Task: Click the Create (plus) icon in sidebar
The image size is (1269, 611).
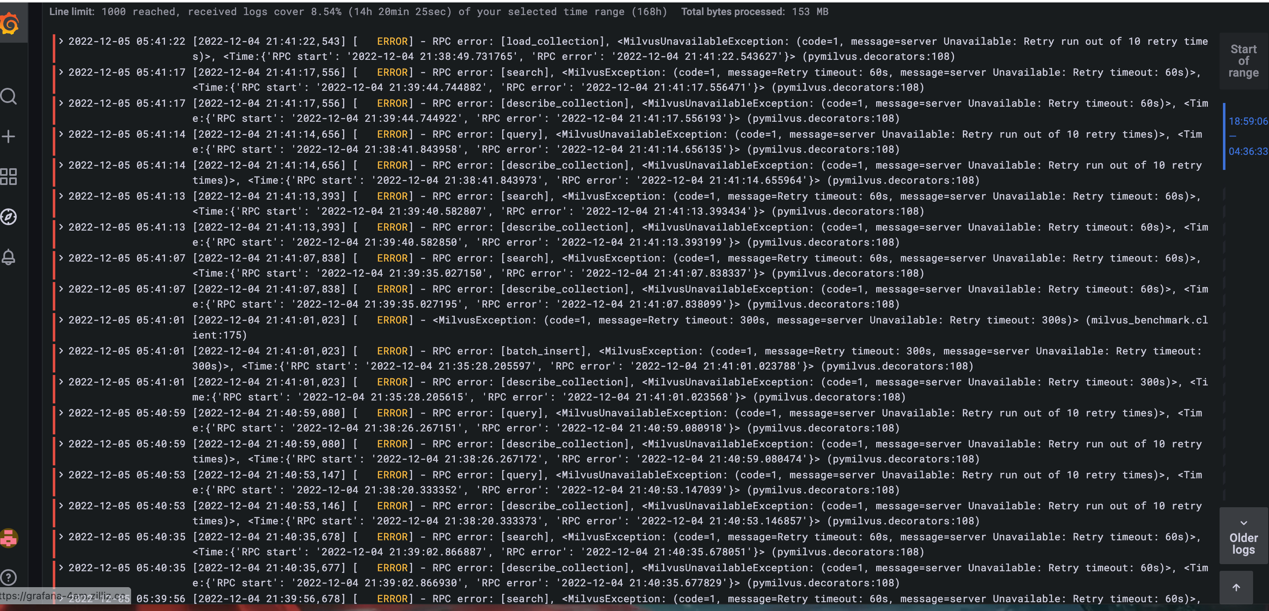Action: 9,136
